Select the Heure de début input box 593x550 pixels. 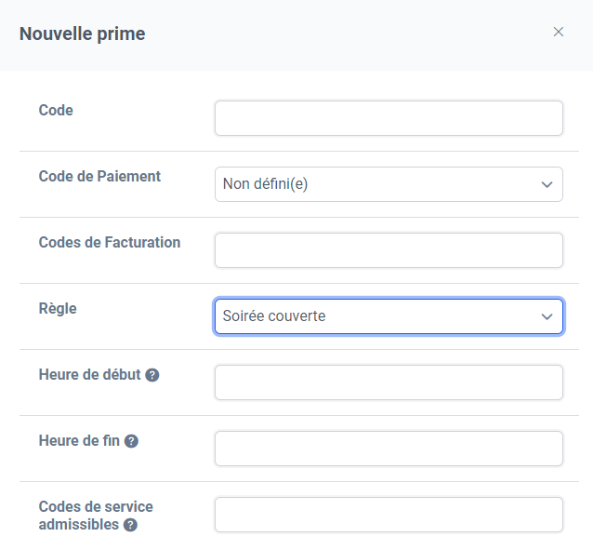click(x=389, y=382)
